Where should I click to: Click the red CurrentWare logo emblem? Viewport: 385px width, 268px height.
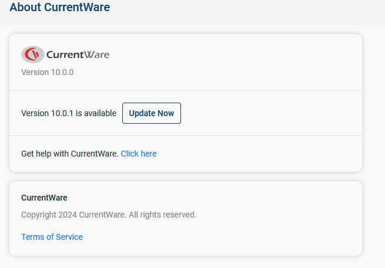[33, 55]
